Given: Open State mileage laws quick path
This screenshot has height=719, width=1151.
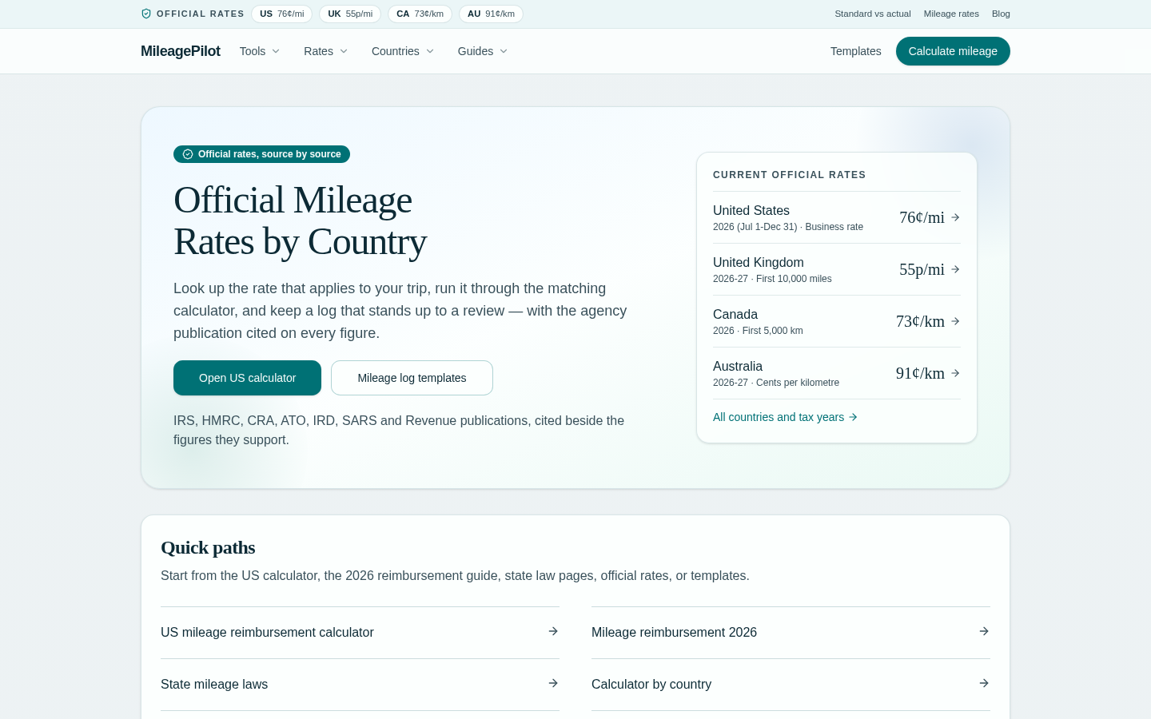Looking at the screenshot, I should click(360, 684).
